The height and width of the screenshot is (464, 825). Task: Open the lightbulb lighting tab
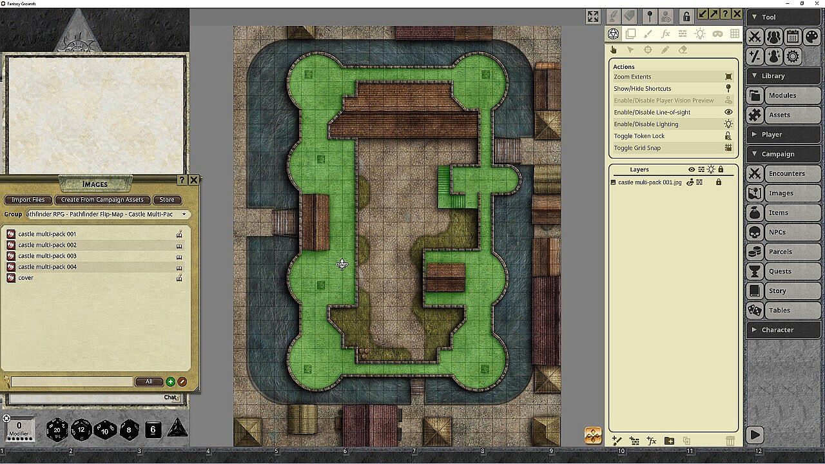tap(700, 34)
